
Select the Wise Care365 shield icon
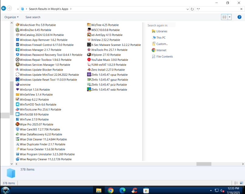[18, 129]
